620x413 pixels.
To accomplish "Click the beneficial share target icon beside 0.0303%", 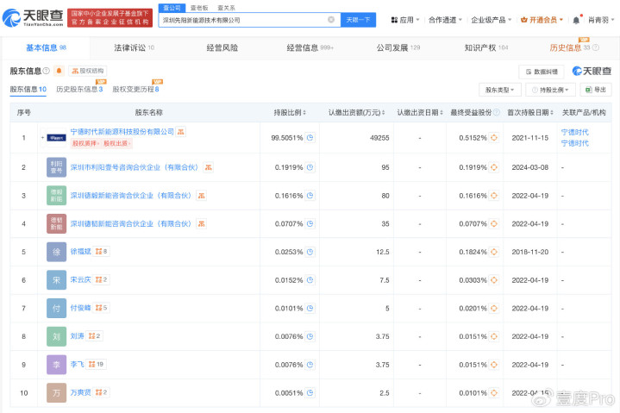I will (x=494, y=280).
